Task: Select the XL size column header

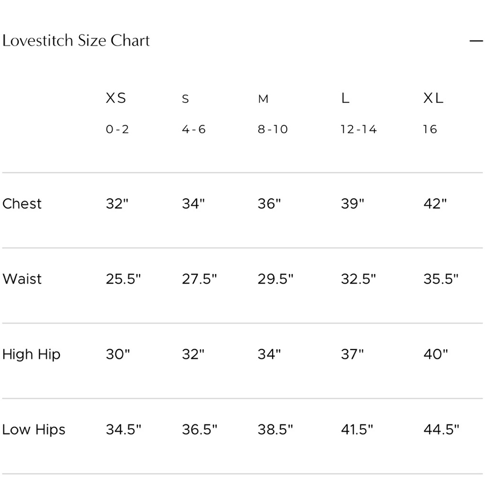Action: coord(433,98)
